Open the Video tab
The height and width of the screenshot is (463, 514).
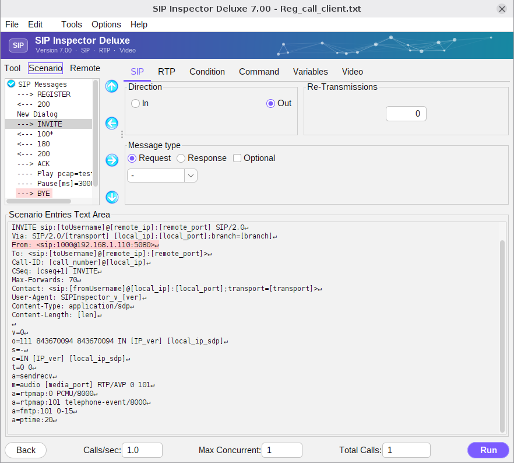(353, 72)
